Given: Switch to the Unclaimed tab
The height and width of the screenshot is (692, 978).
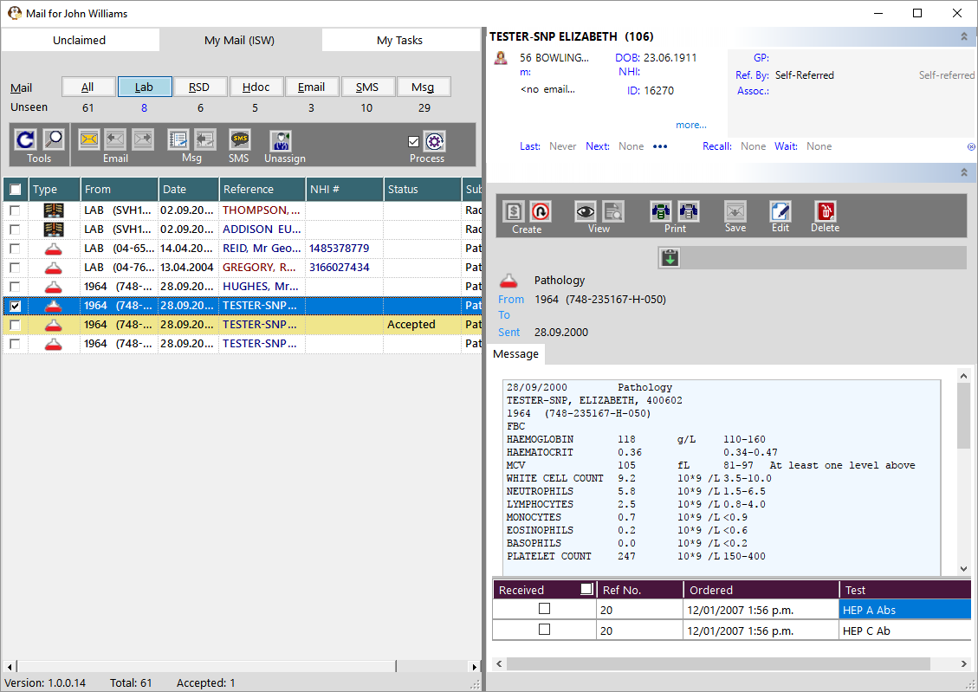Looking at the screenshot, I should (79, 40).
